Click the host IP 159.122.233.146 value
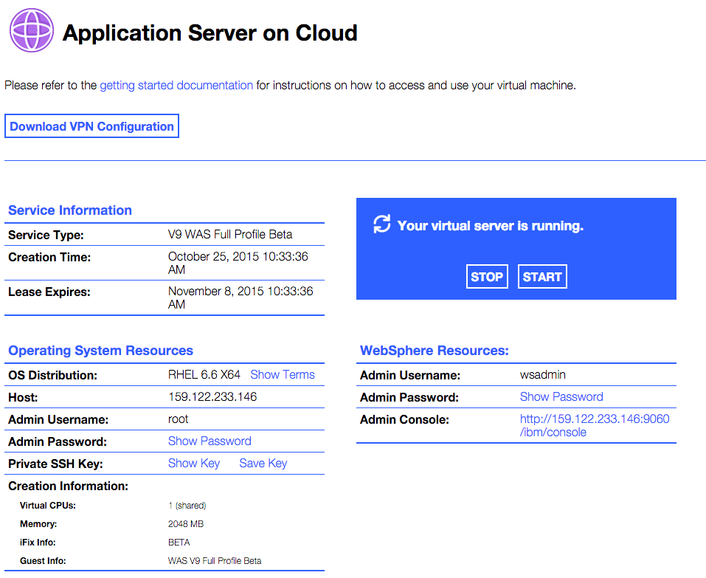The height and width of the screenshot is (578, 706). click(x=212, y=396)
